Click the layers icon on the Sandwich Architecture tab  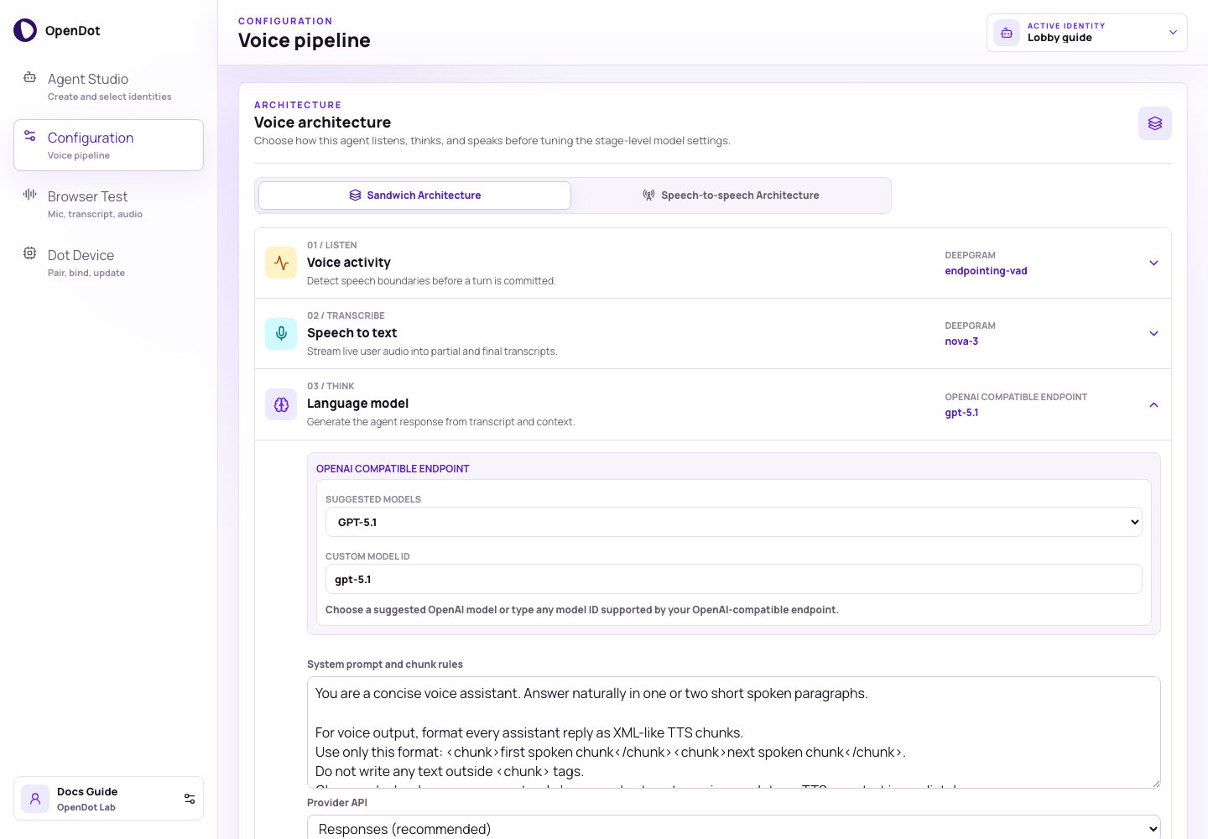tap(355, 195)
